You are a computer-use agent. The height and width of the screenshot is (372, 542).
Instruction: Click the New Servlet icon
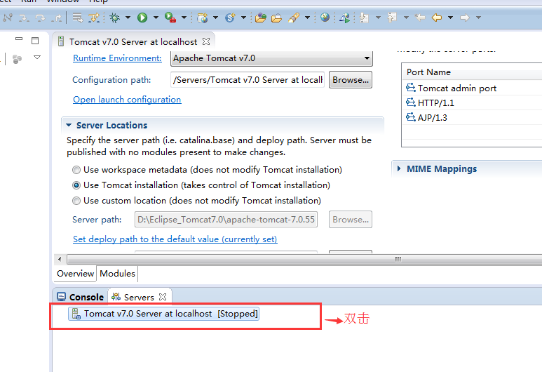(230, 18)
